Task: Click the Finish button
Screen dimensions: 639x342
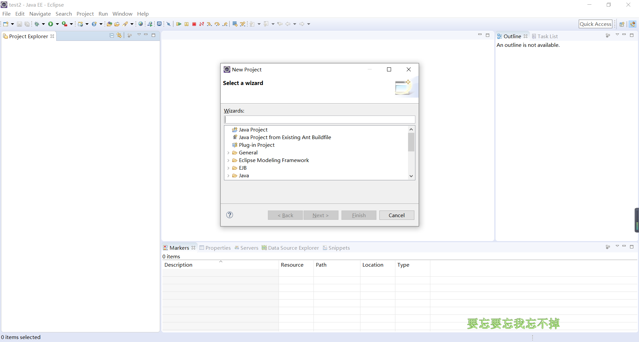Action: 359,215
